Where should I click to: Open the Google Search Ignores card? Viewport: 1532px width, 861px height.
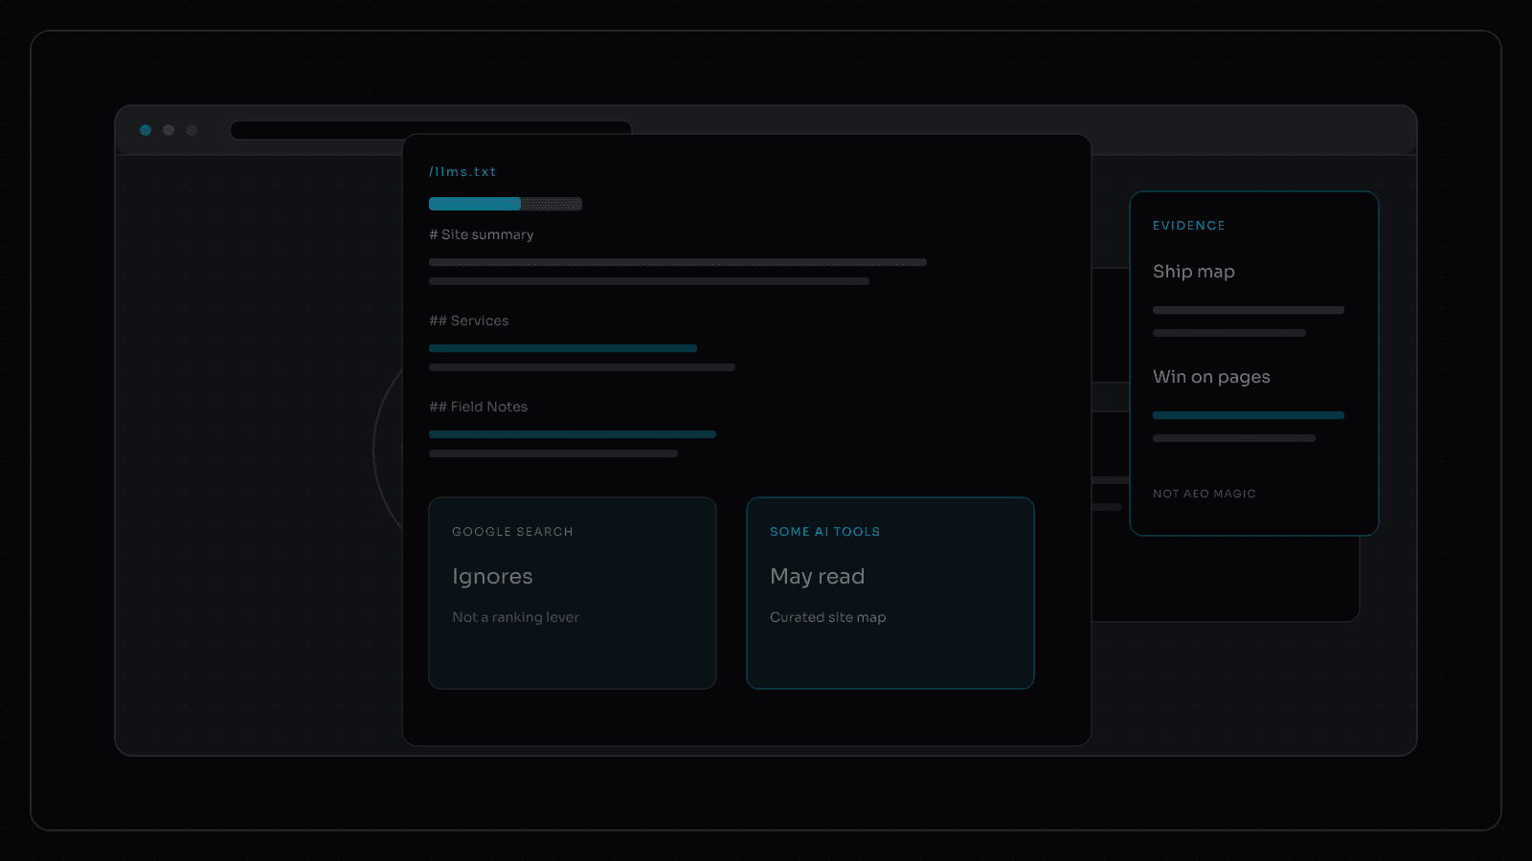pos(573,593)
